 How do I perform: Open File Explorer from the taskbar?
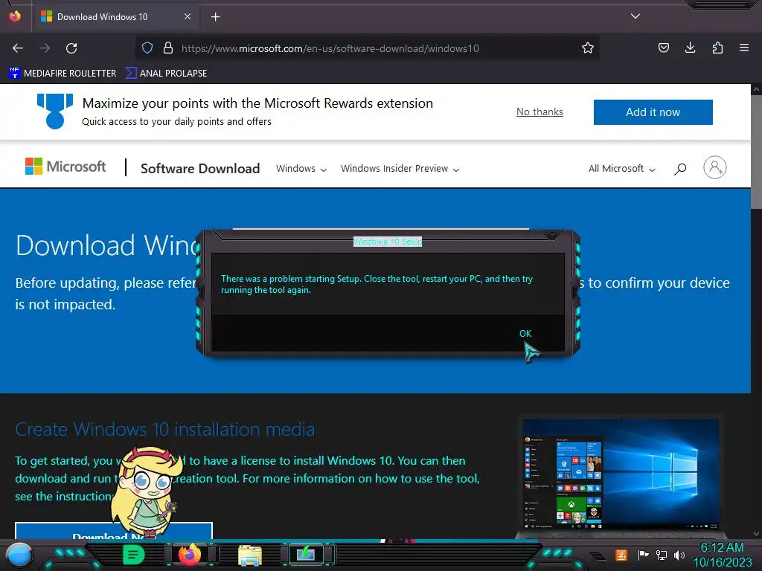pos(250,555)
